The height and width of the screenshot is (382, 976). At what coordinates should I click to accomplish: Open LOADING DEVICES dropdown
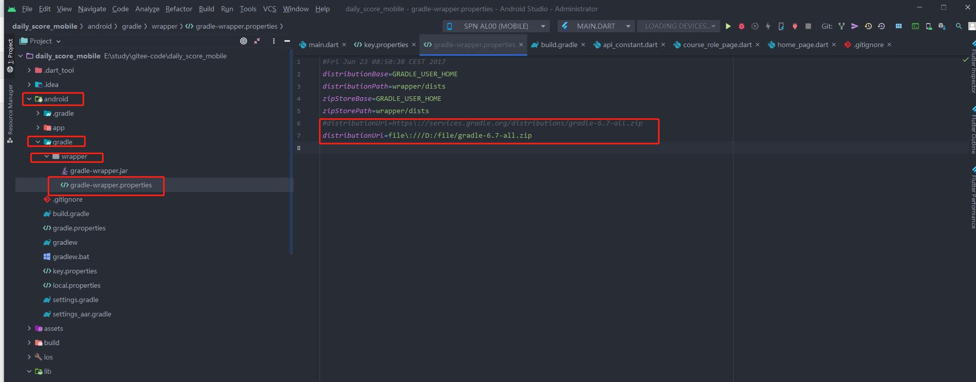(x=679, y=26)
